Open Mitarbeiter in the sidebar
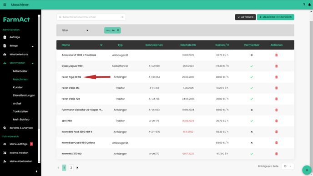 pos(20,71)
